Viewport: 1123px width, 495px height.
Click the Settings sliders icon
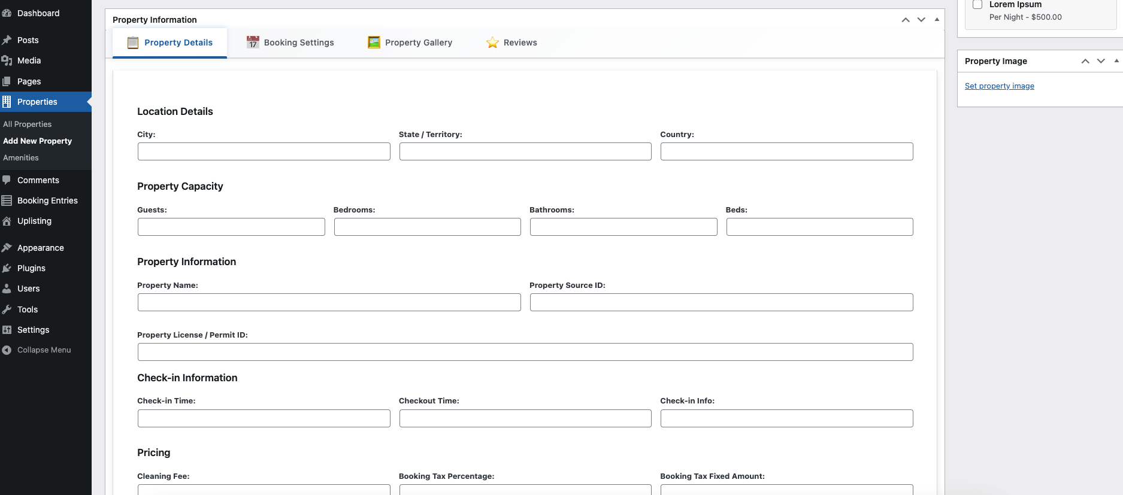(x=7, y=330)
